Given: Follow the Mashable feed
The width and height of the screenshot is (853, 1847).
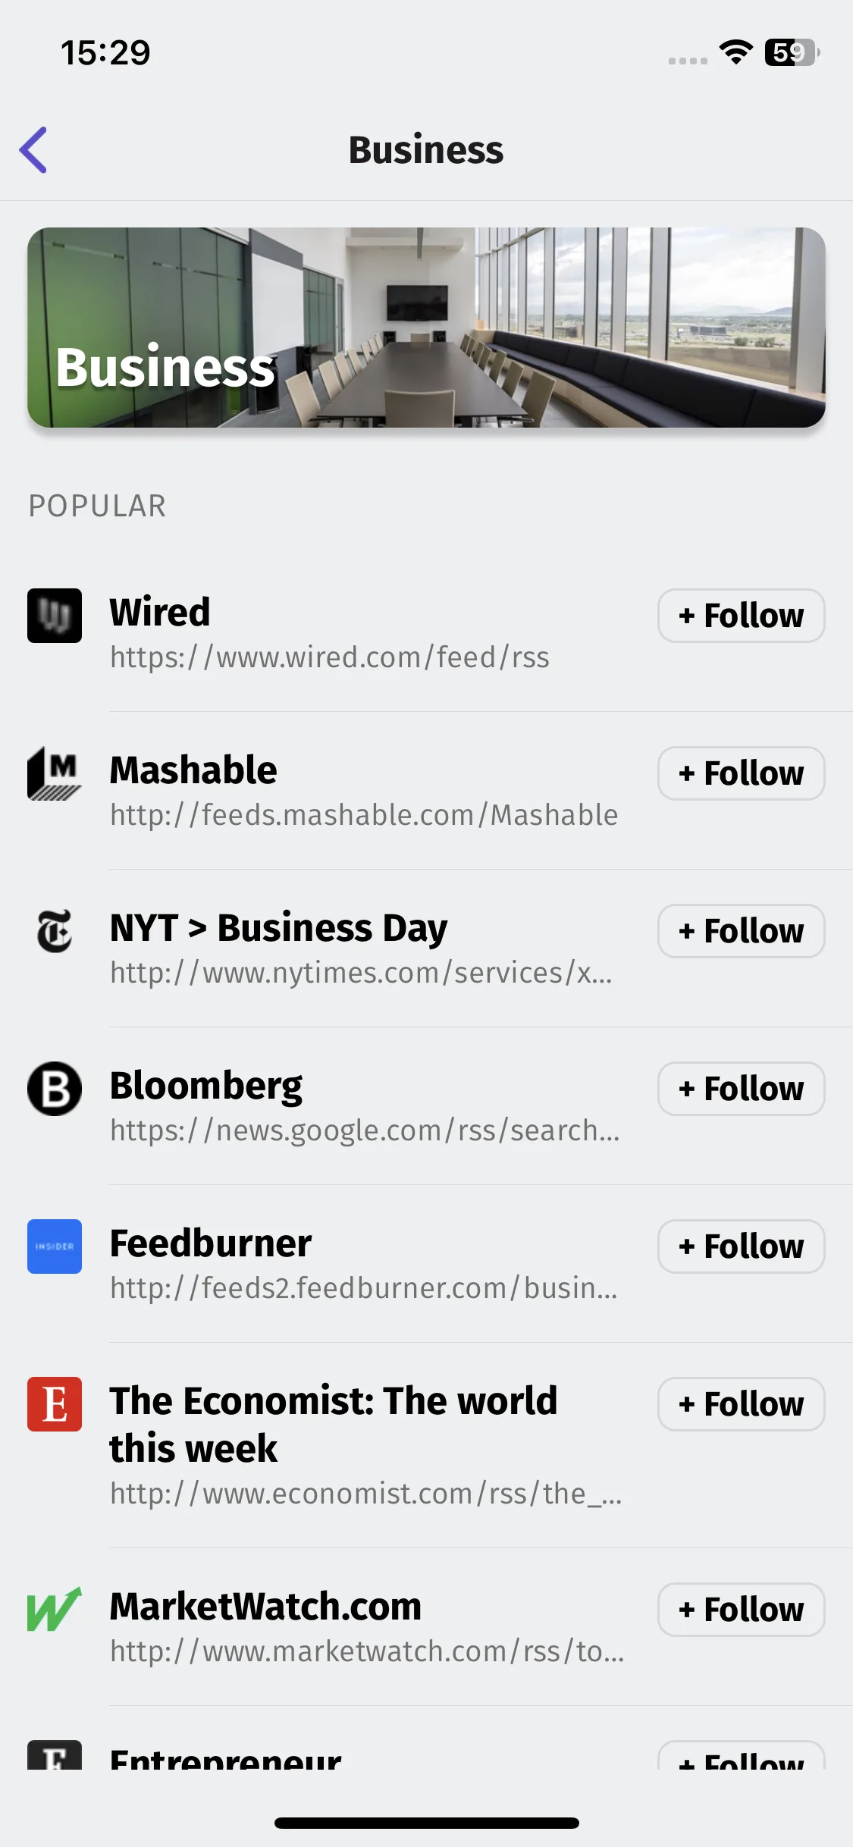Looking at the screenshot, I should point(742,773).
